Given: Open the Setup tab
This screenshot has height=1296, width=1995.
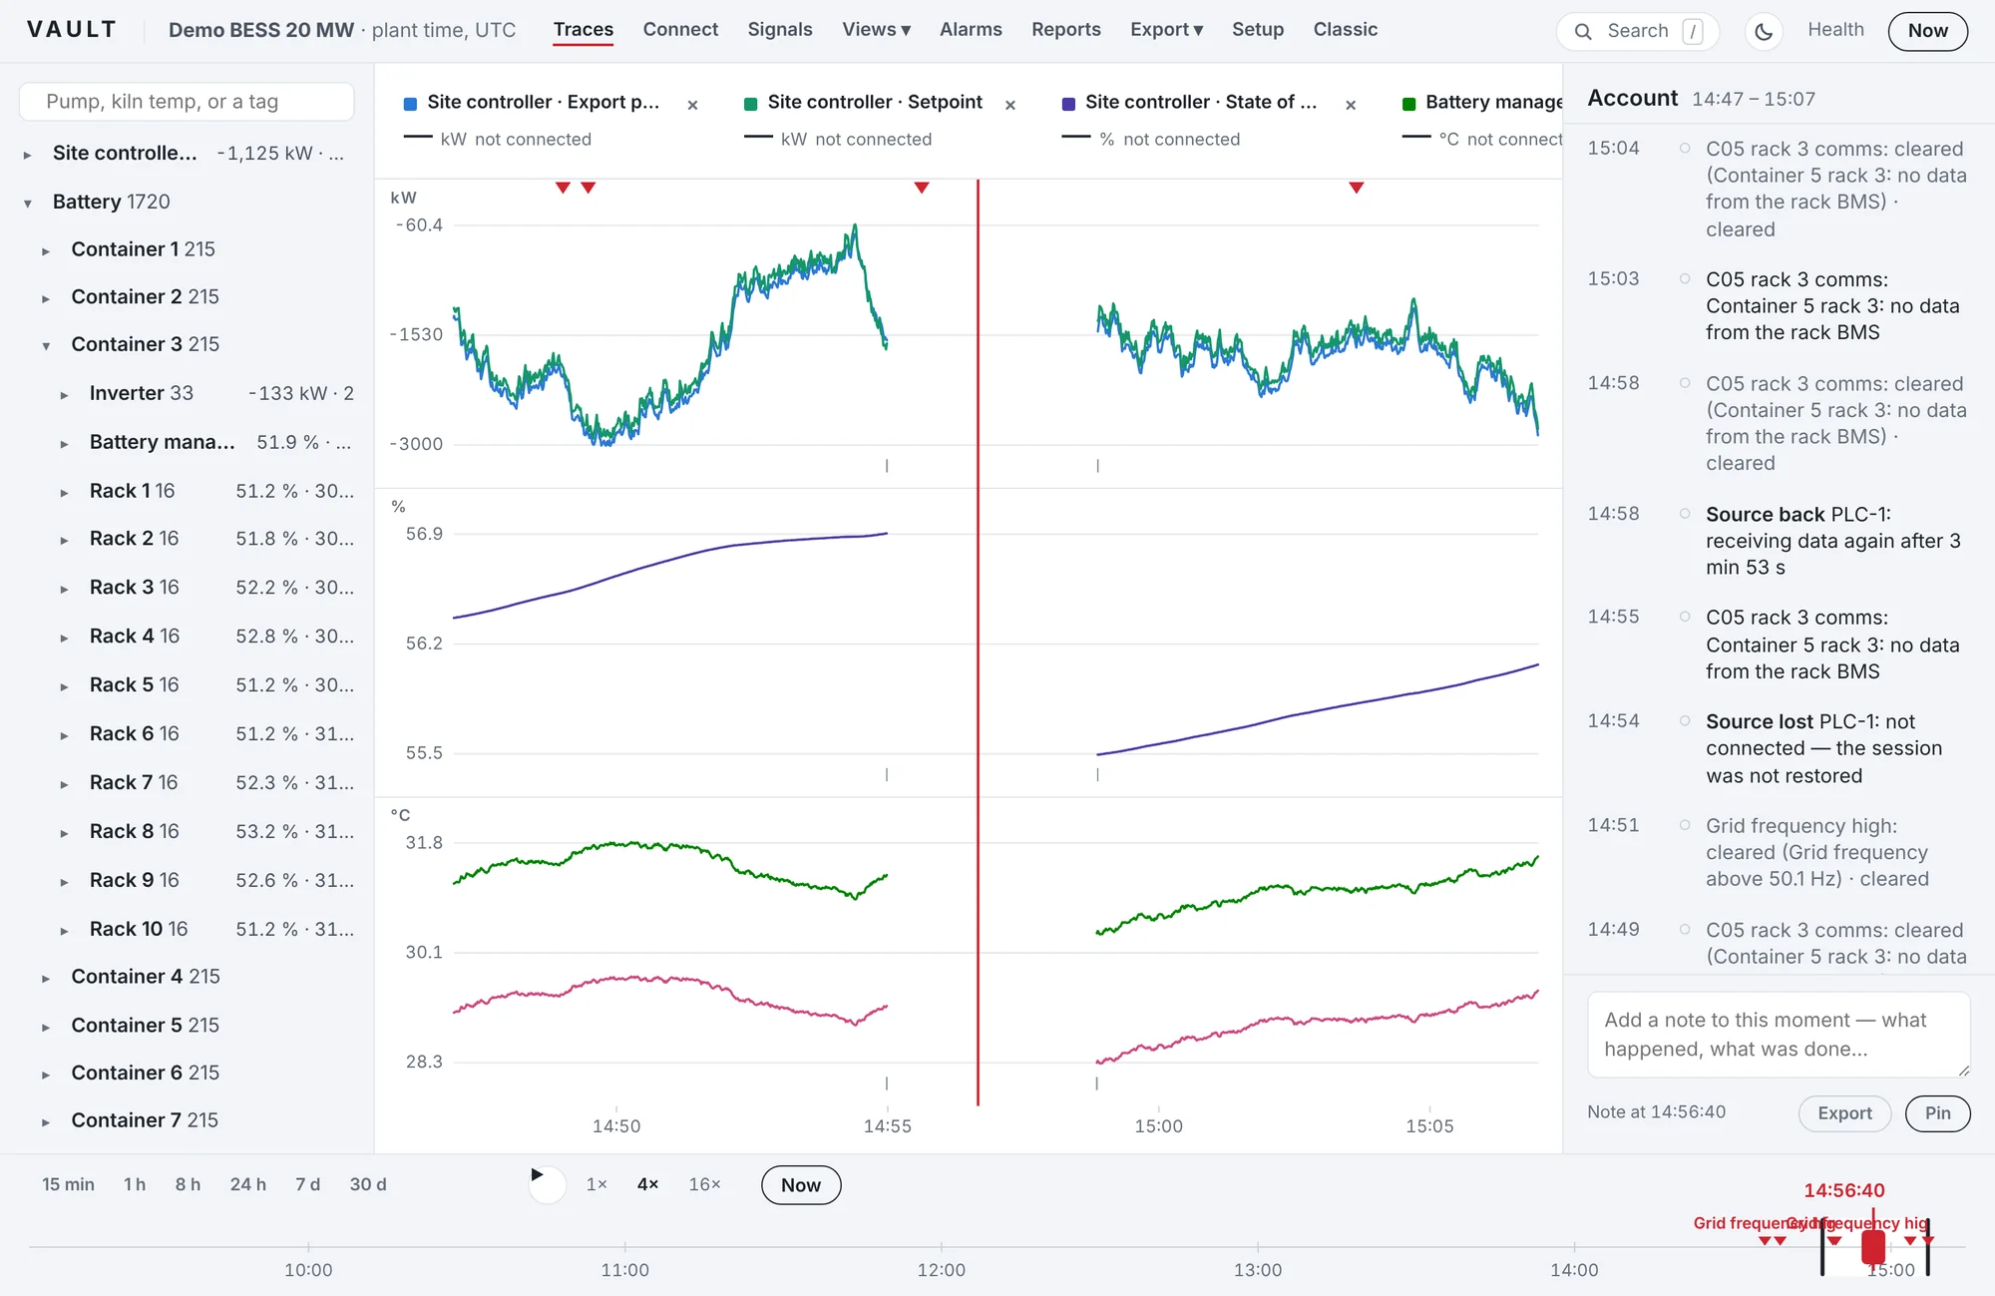Looking at the screenshot, I should [x=1257, y=30].
